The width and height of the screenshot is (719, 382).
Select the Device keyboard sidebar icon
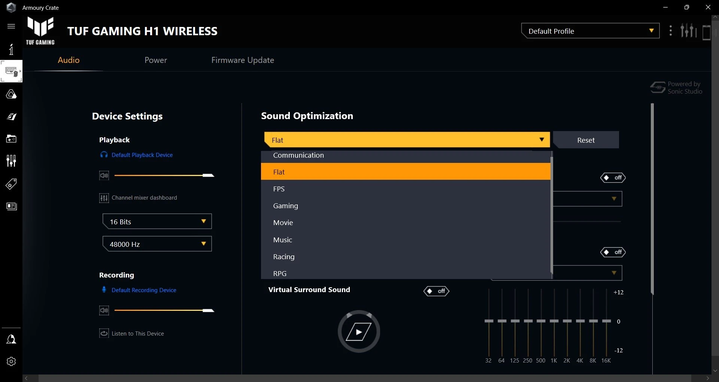(11, 71)
